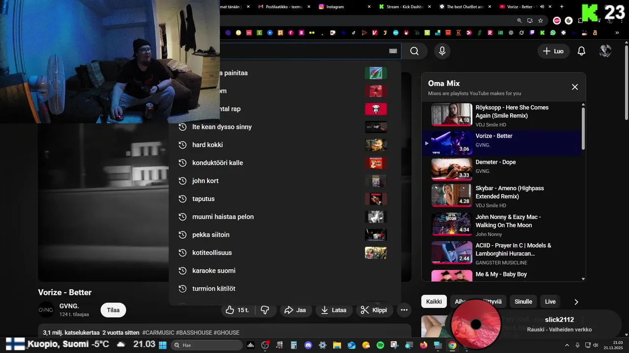The image size is (629, 353).
Task: Open the YouTube account avatar menu
Action: pos(605,51)
